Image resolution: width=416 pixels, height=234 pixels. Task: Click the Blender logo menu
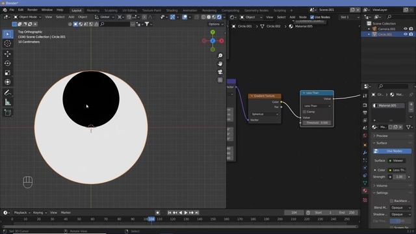tap(5, 10)
